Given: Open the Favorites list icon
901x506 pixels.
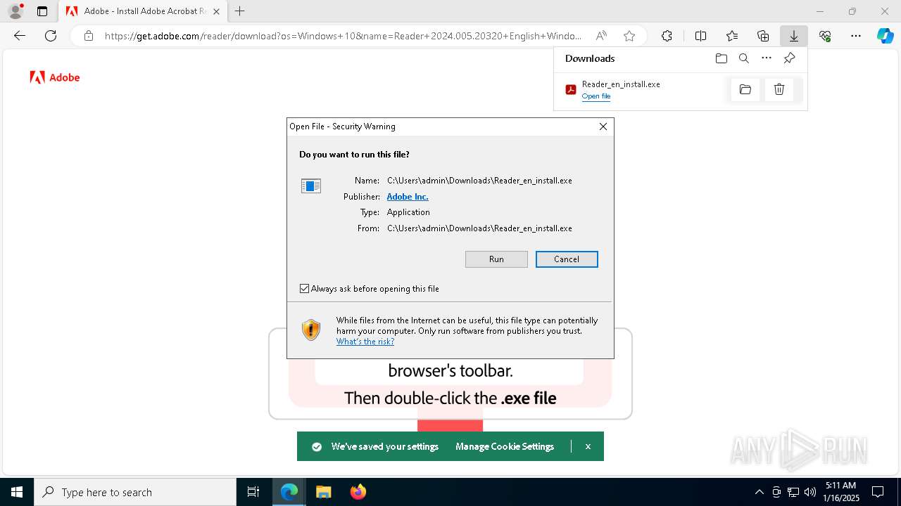Looking at the screenshot, I should click(x=732, y=36).
